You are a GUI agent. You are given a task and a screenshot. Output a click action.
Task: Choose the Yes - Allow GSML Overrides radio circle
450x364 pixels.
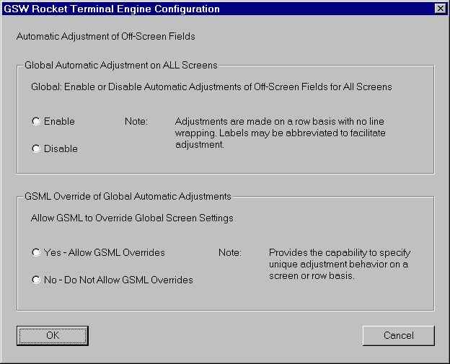click(x=36, y=253)
